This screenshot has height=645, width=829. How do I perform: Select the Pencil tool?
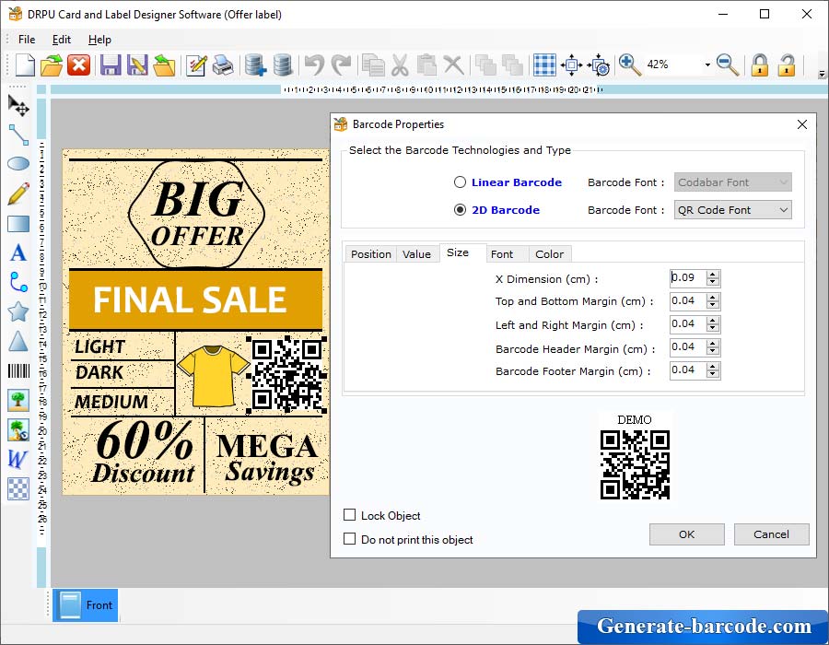point(18,194)
